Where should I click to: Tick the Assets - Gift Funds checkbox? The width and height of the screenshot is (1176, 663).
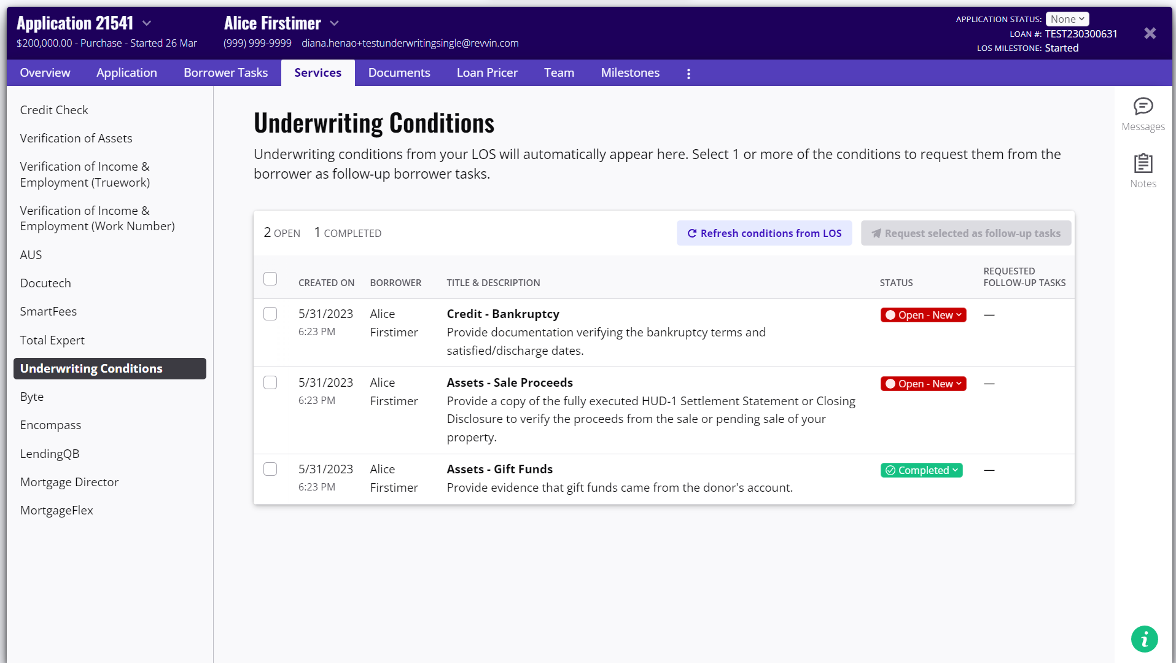270,470
